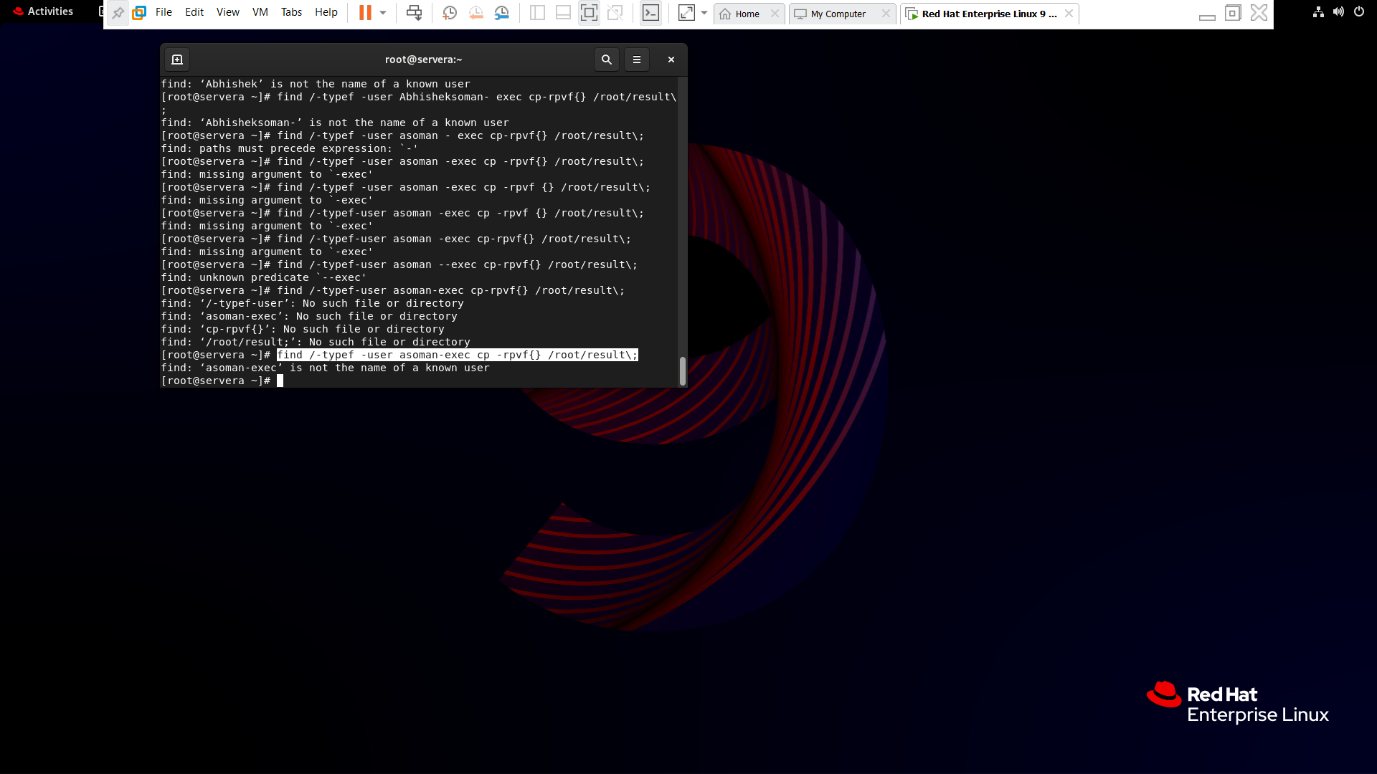1377x774 pixels.
Task: Click the terminal input field
Action: point(279,380)
